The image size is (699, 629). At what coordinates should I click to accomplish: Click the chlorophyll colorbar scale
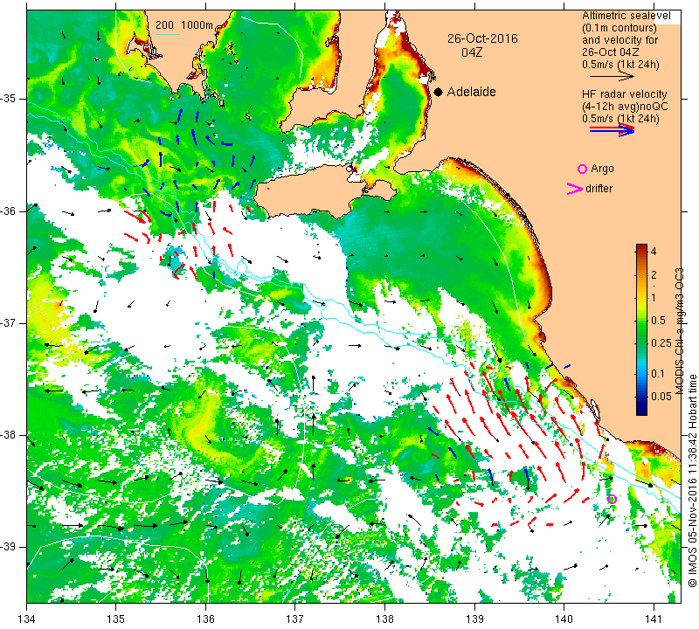(x=641, y=329)
